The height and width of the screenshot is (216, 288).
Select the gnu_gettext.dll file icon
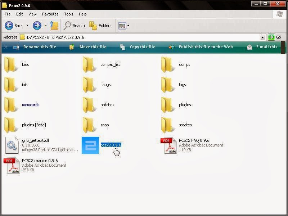tap(12, 145)
